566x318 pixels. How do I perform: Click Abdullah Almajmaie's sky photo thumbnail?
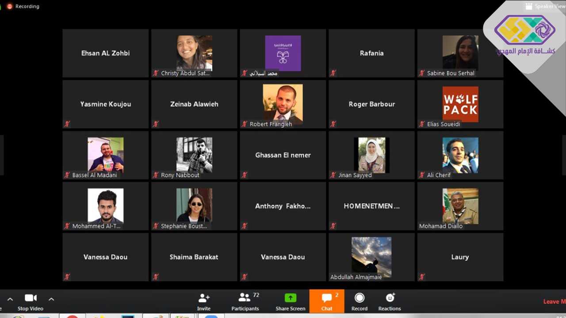click(371, 257)
